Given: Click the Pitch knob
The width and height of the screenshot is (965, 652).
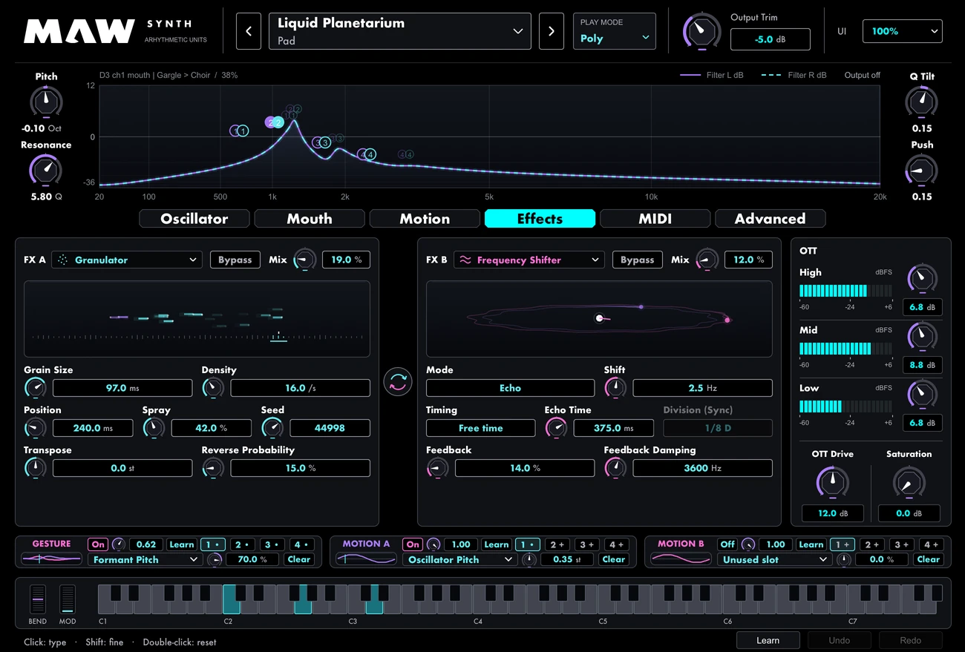Looking at the screenshot, I should [x=46, y=102].
